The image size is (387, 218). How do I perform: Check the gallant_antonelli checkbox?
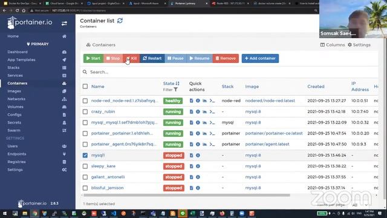85,177
